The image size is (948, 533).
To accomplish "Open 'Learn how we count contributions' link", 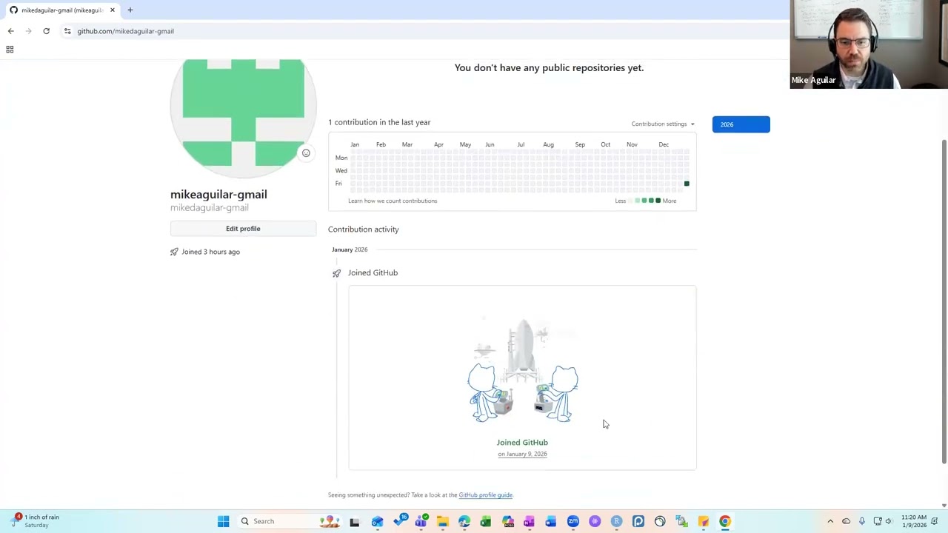I will pos(393,201).
